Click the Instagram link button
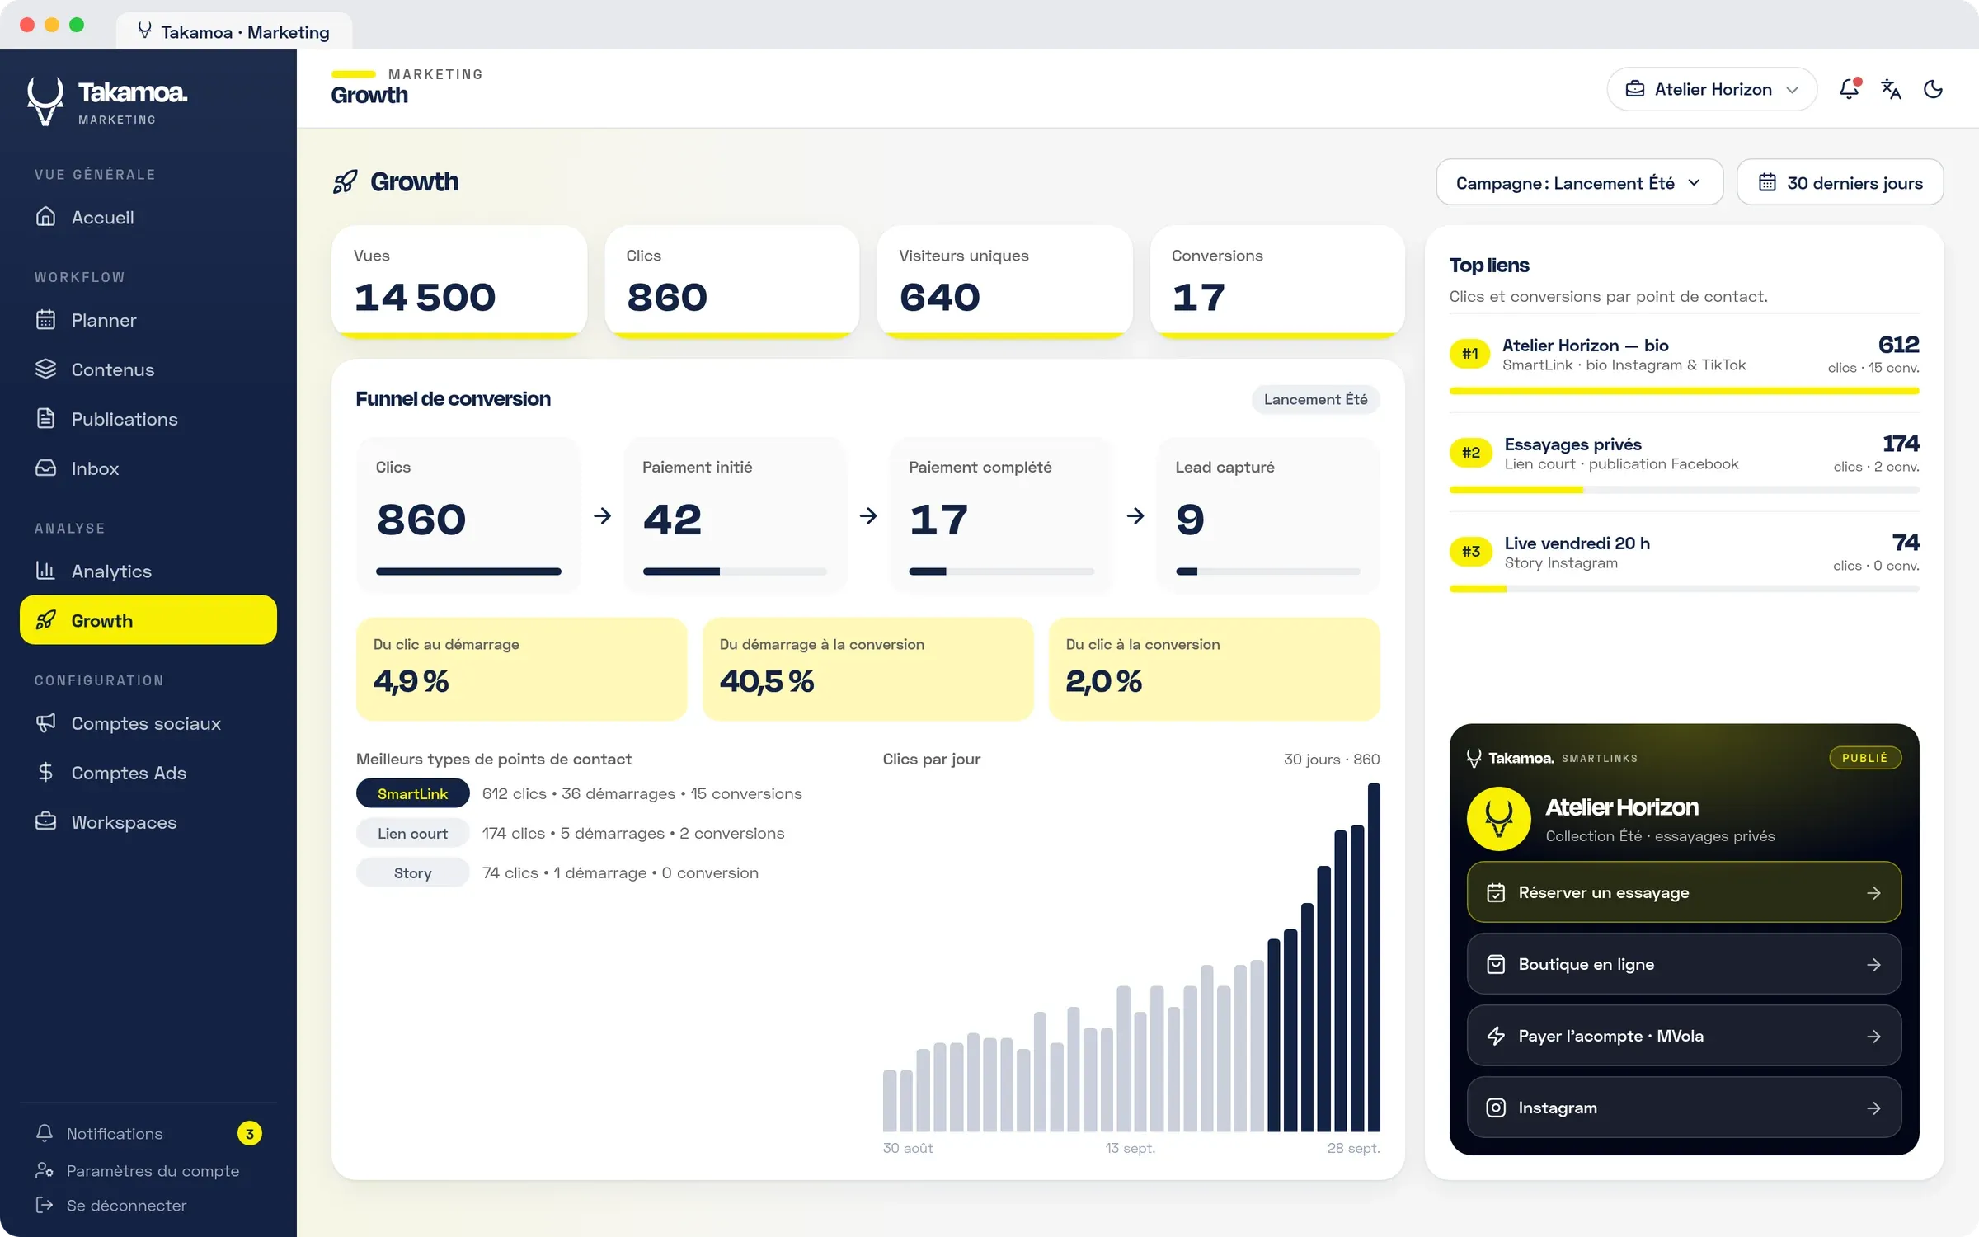 [x=1684, y=1108]
